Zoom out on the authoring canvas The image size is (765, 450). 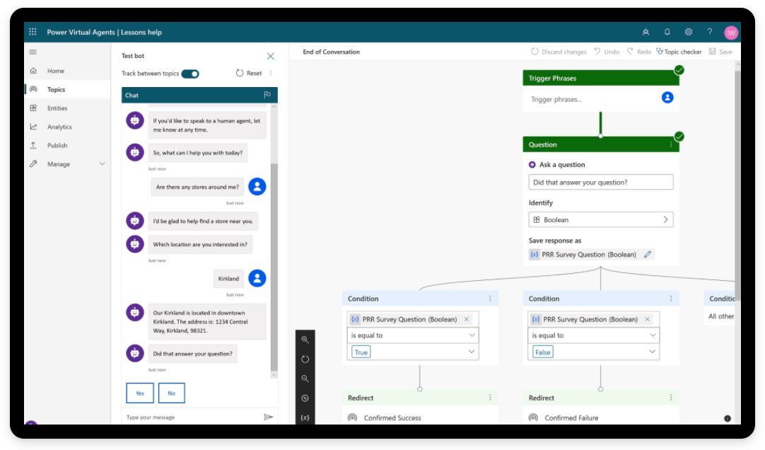pos(305,379)
